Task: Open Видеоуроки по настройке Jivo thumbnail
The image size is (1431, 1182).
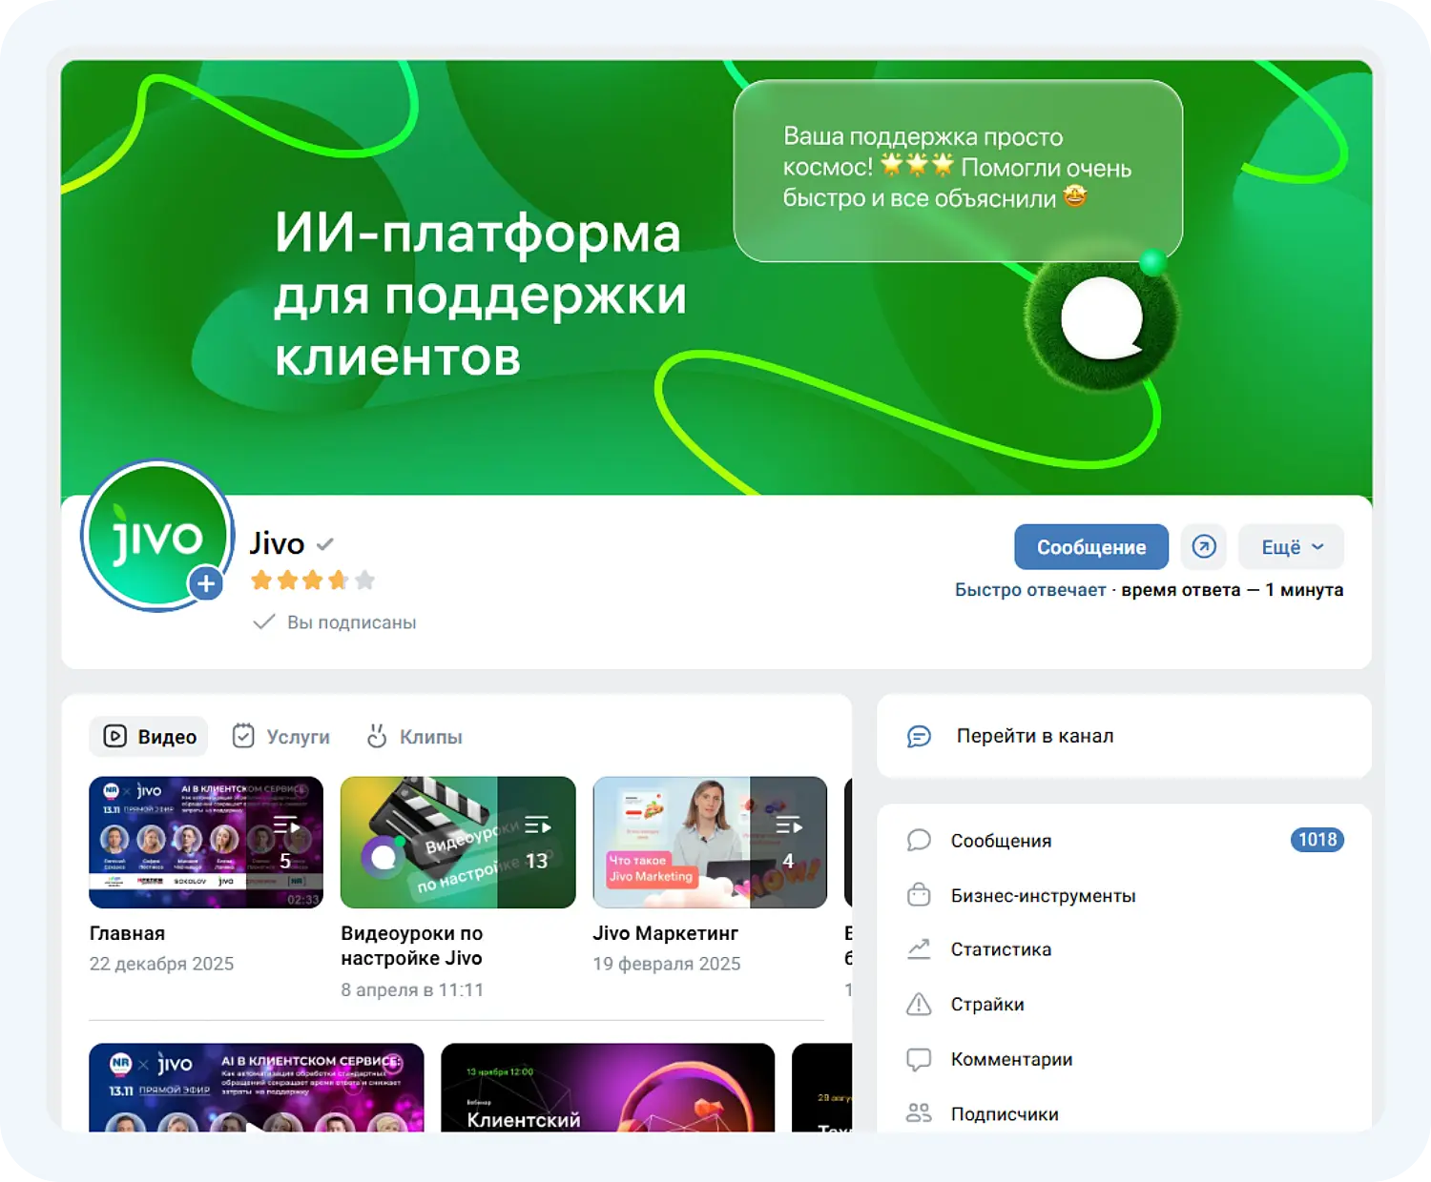Action: click(x=458, y=843)
